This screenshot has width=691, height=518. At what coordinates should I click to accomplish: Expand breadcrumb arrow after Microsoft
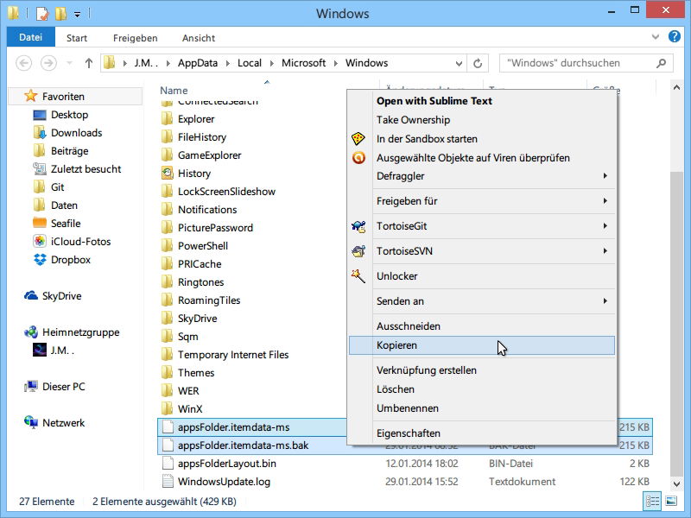[336, 63]
